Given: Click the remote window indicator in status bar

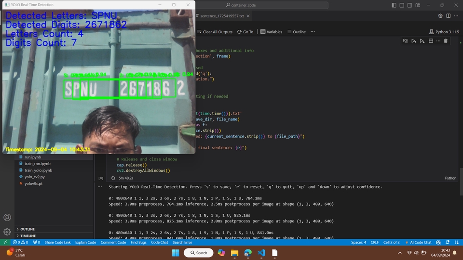Looking at the screenshot, I should (5, 242).
